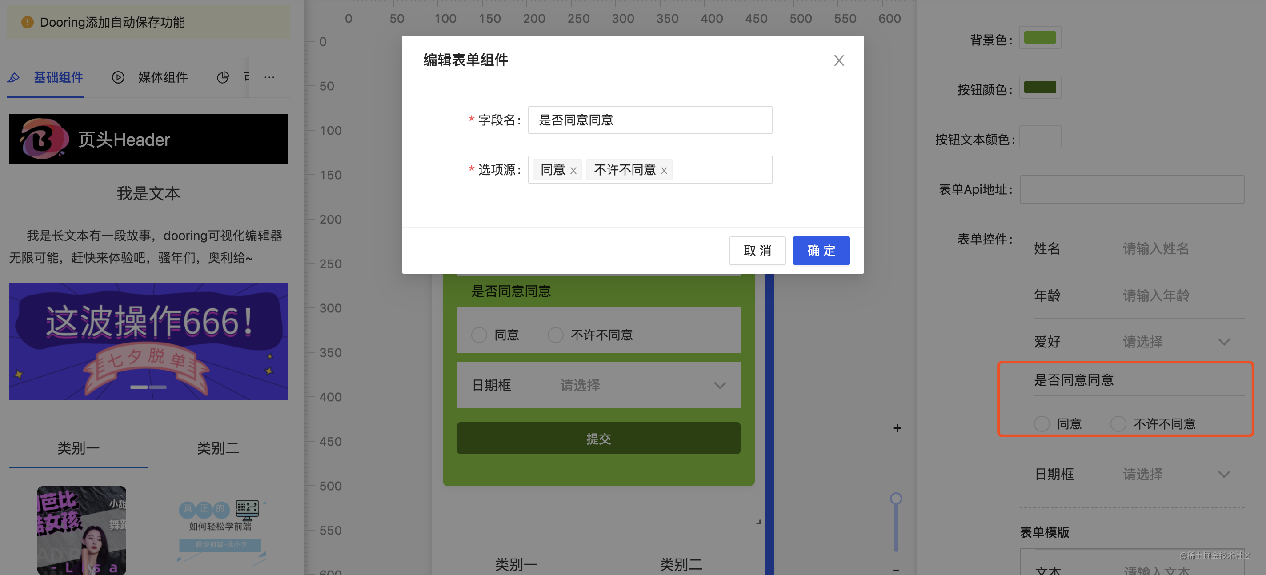Image resolution: width=1266 pixels, height=575 pixels.
Task: Remove the 不许不同意 option tag
Action: click(x=664, y=171)
